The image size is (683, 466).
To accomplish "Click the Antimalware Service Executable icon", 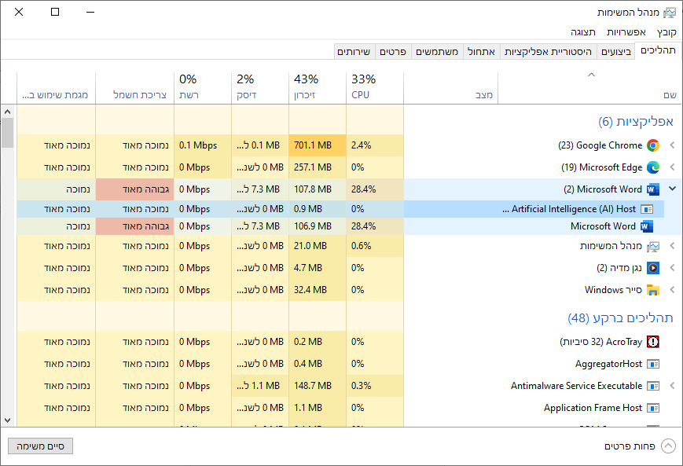I will coord(652,386).
